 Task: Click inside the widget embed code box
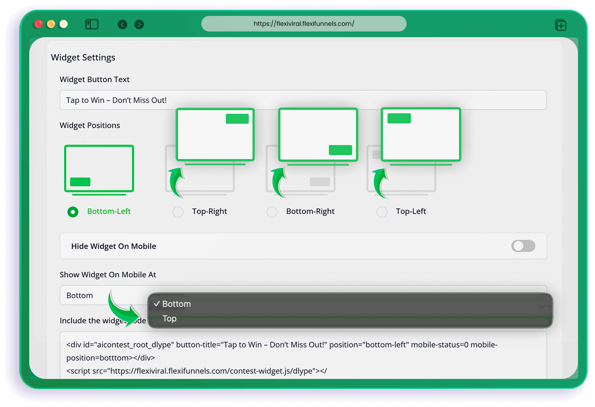(x=303, y=357)
